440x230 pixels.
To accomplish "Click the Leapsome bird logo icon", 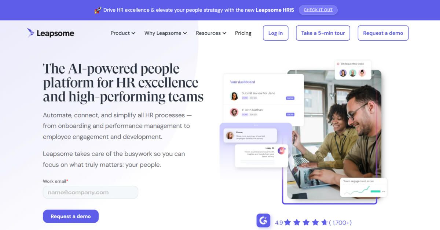I will coord(30,33).
